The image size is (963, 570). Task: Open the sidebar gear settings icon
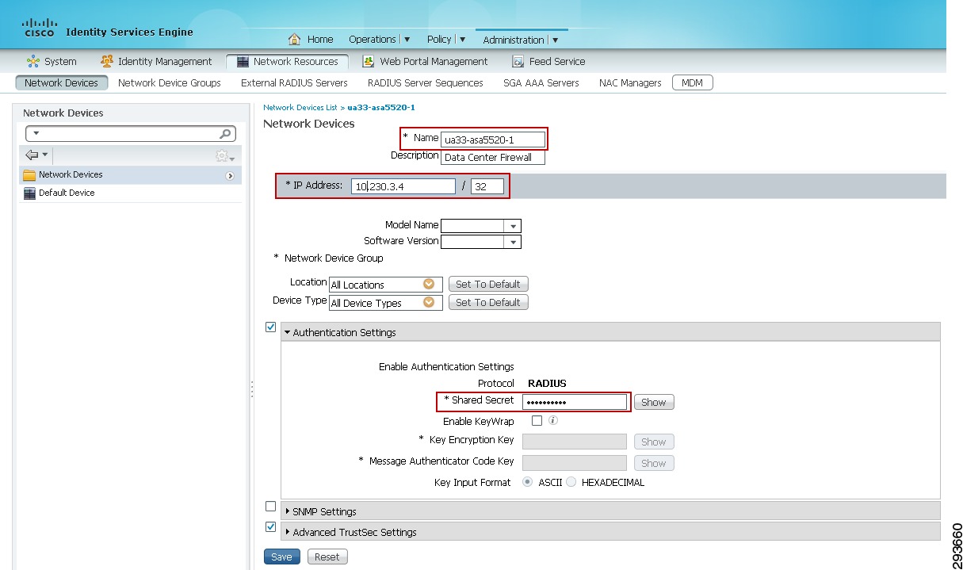[x=223, y=156]
